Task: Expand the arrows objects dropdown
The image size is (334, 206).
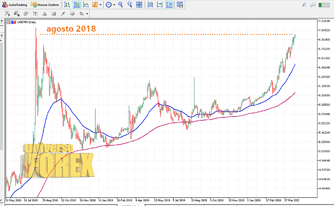Action: tap(87, 14)
